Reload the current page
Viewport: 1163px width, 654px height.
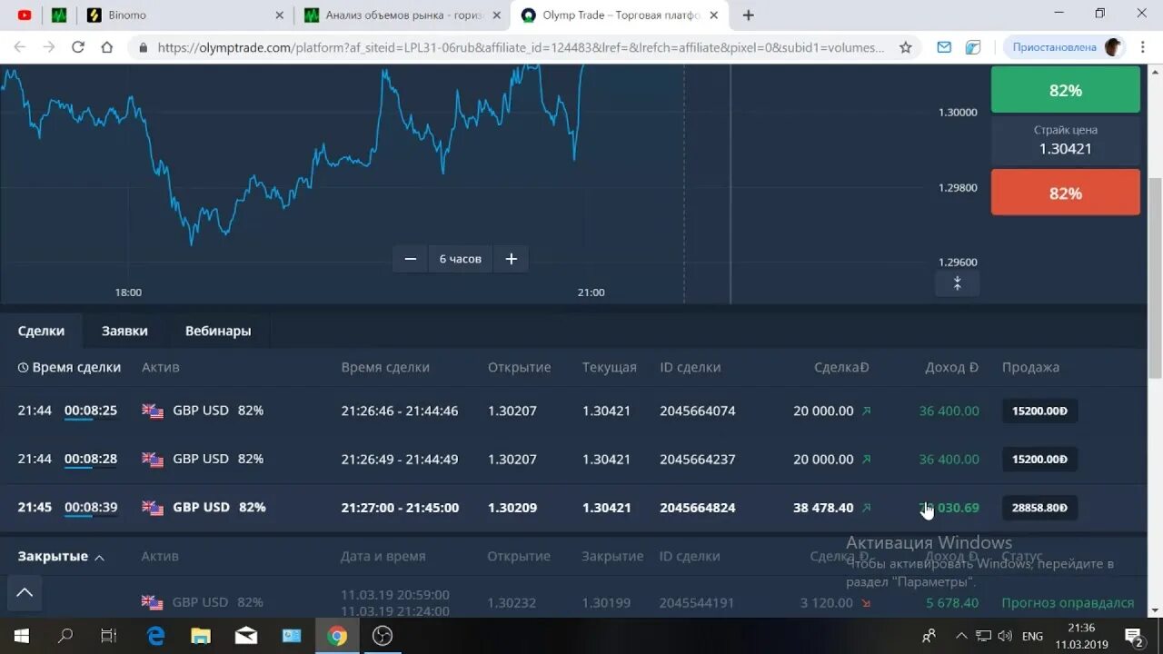tap(78, 47)
